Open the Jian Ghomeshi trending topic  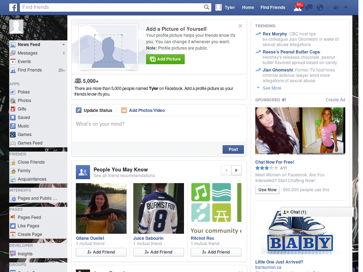[278, 70]
